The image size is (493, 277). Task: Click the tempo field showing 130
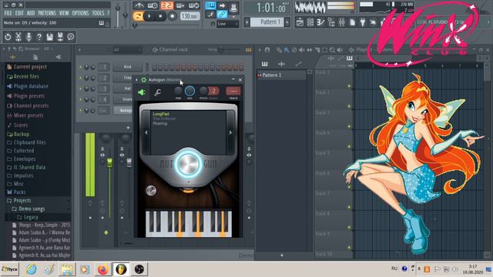point(190,16)
